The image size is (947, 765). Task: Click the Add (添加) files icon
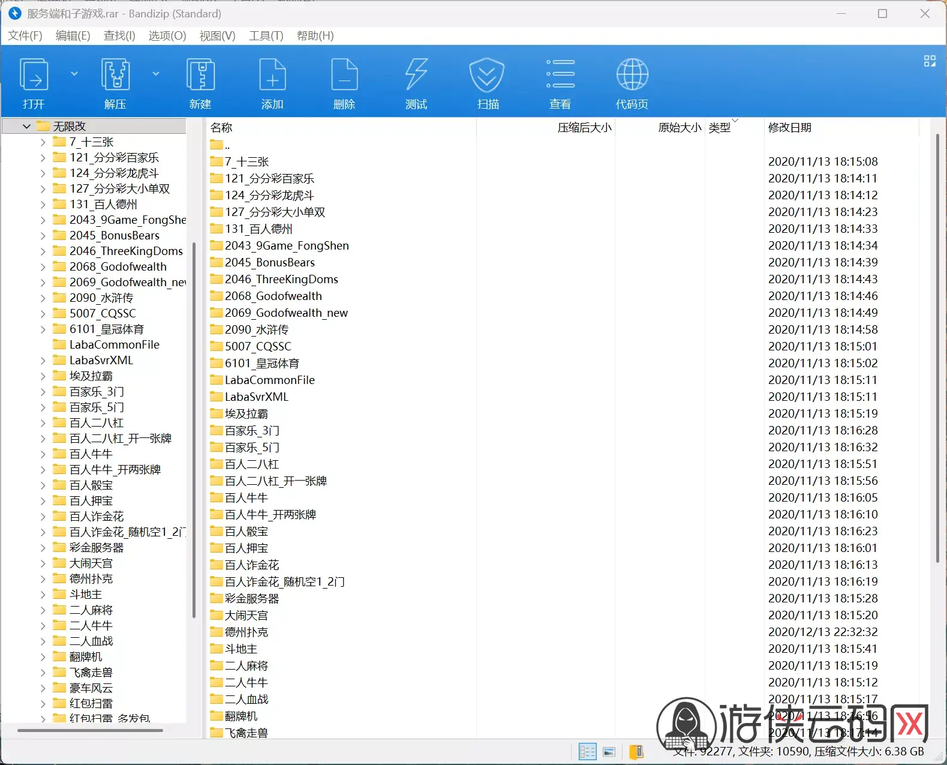click(272, 75)
